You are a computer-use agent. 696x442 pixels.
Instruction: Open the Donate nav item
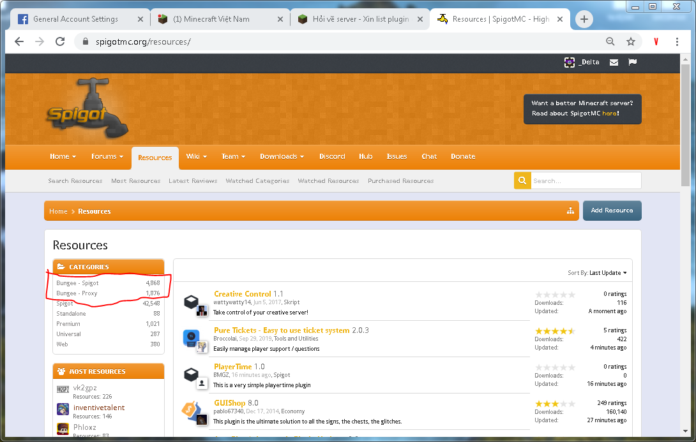(463, 156)
